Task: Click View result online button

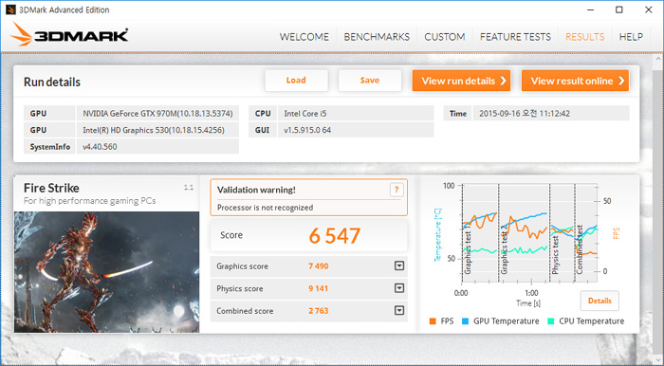Action: click(x=575, y=81)
